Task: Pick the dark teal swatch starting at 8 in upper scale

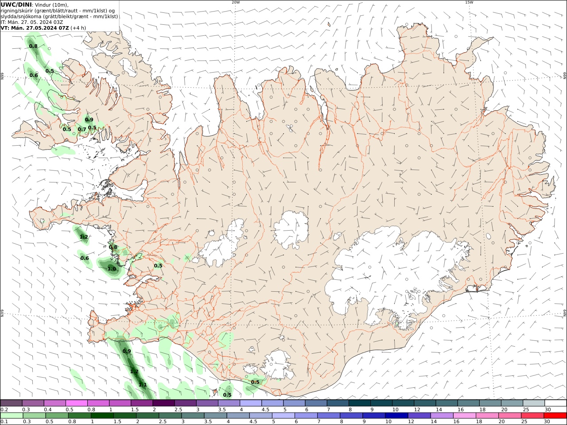Action: (x=359, y=403)
